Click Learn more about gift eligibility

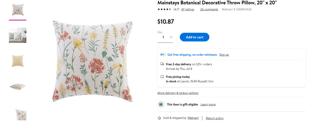coord(208,104)
